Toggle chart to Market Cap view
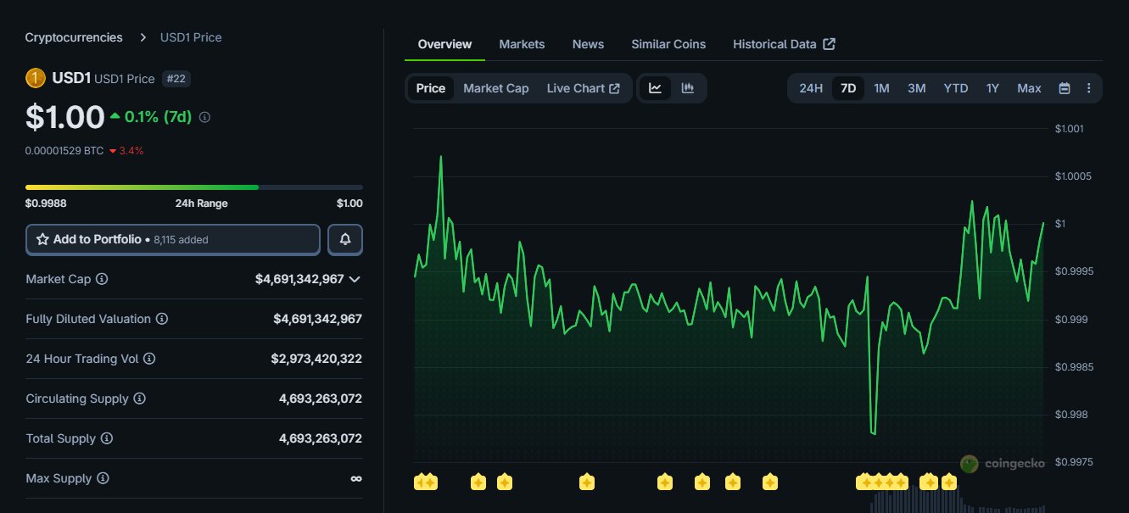Screen dimensions: 1129x513 pyautogui.click(x=495, y=88)
